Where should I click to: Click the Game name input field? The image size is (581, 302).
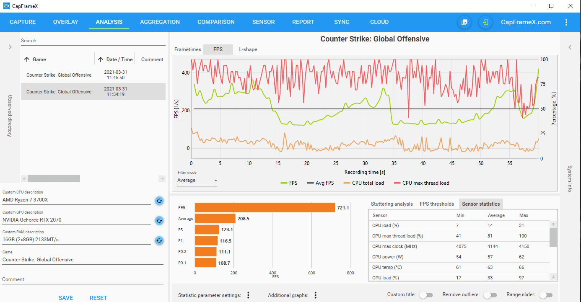coord(83,260)
